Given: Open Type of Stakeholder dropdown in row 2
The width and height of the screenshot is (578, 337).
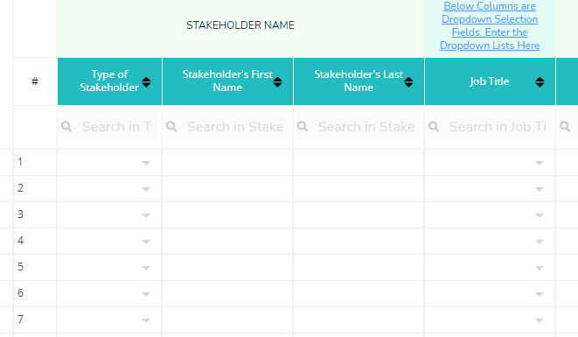Looking at the screenshot, I should tap(146, 189).
